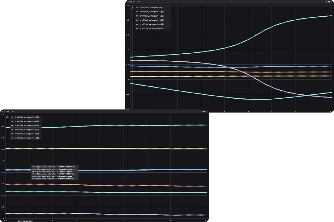Click the arm2/joint_states.positions[2] legend entry
This screenshot has height=222, width=334.
(x=27, y=125)
